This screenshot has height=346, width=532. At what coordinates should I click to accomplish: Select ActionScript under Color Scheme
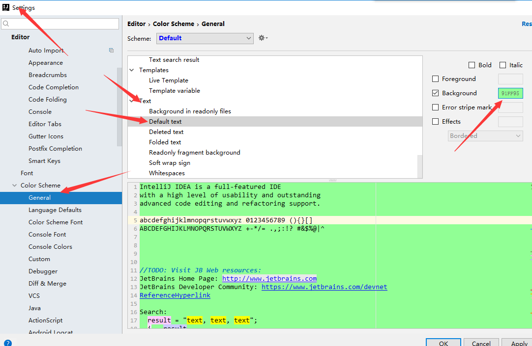coord(45,320)
